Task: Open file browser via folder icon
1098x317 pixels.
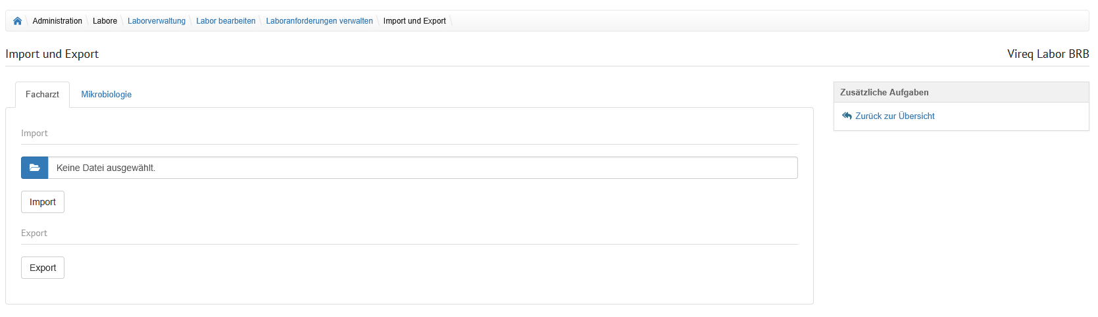Action: pos(35,168)
